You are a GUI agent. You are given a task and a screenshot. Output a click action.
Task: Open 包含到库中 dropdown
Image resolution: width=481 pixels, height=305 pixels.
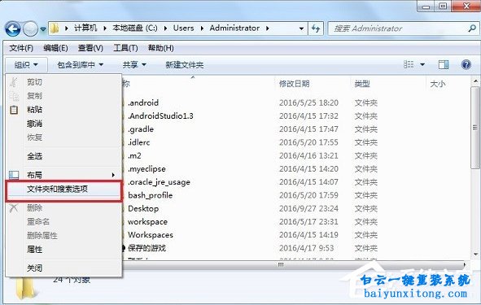click(x=81, y=65)
